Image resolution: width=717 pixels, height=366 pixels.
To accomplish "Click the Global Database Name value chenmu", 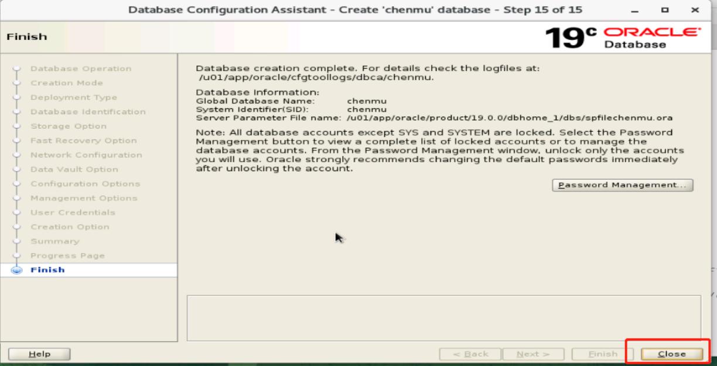I will (x=367, y=101).
